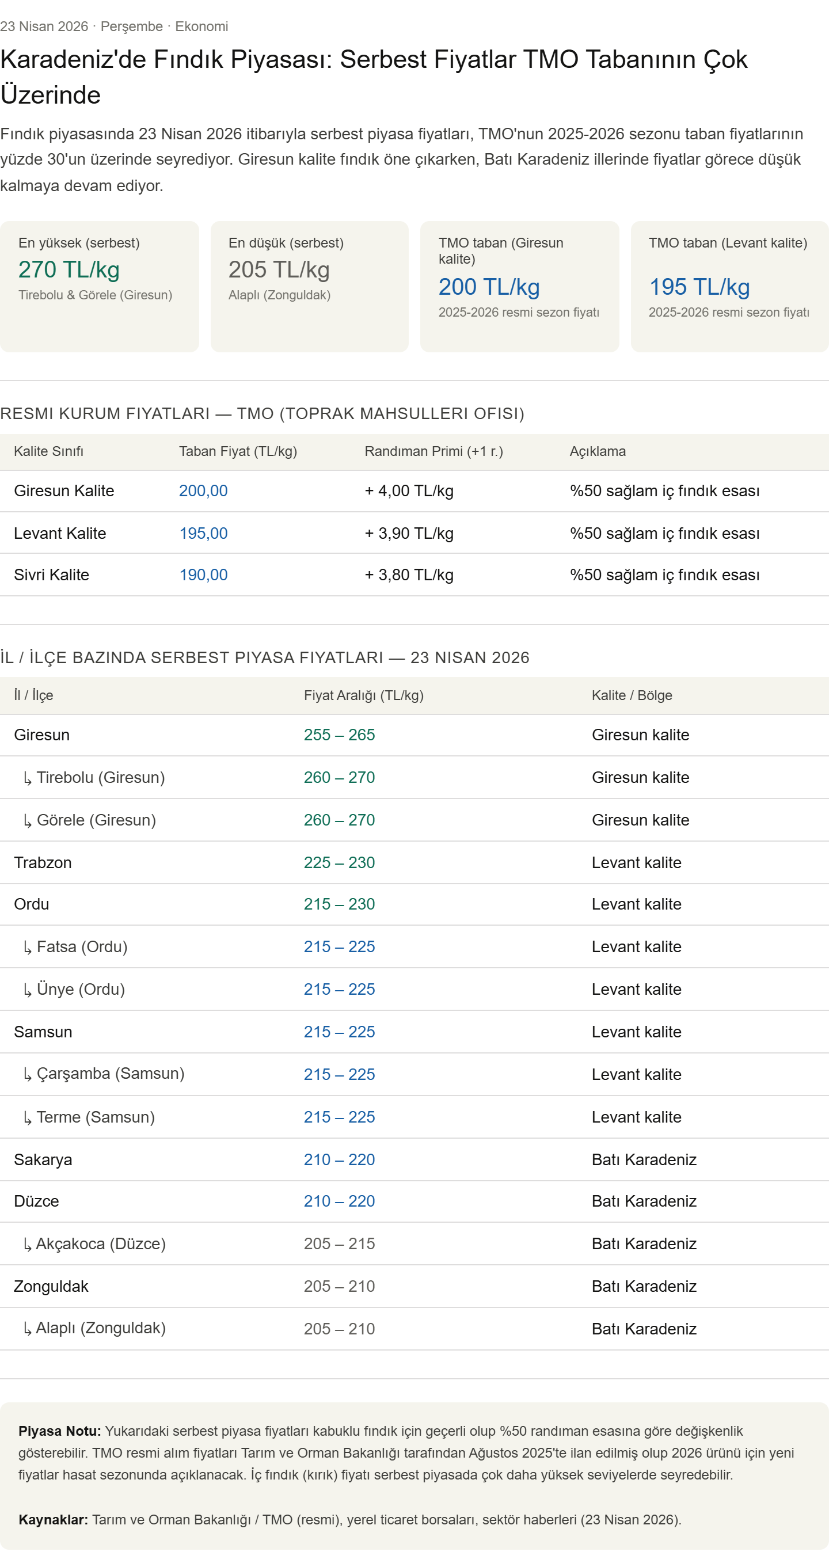829x1567 pixels.
Task: Open the TMO taban Levant kalite card
Action: pyautogui.click(x=729, y=286)
